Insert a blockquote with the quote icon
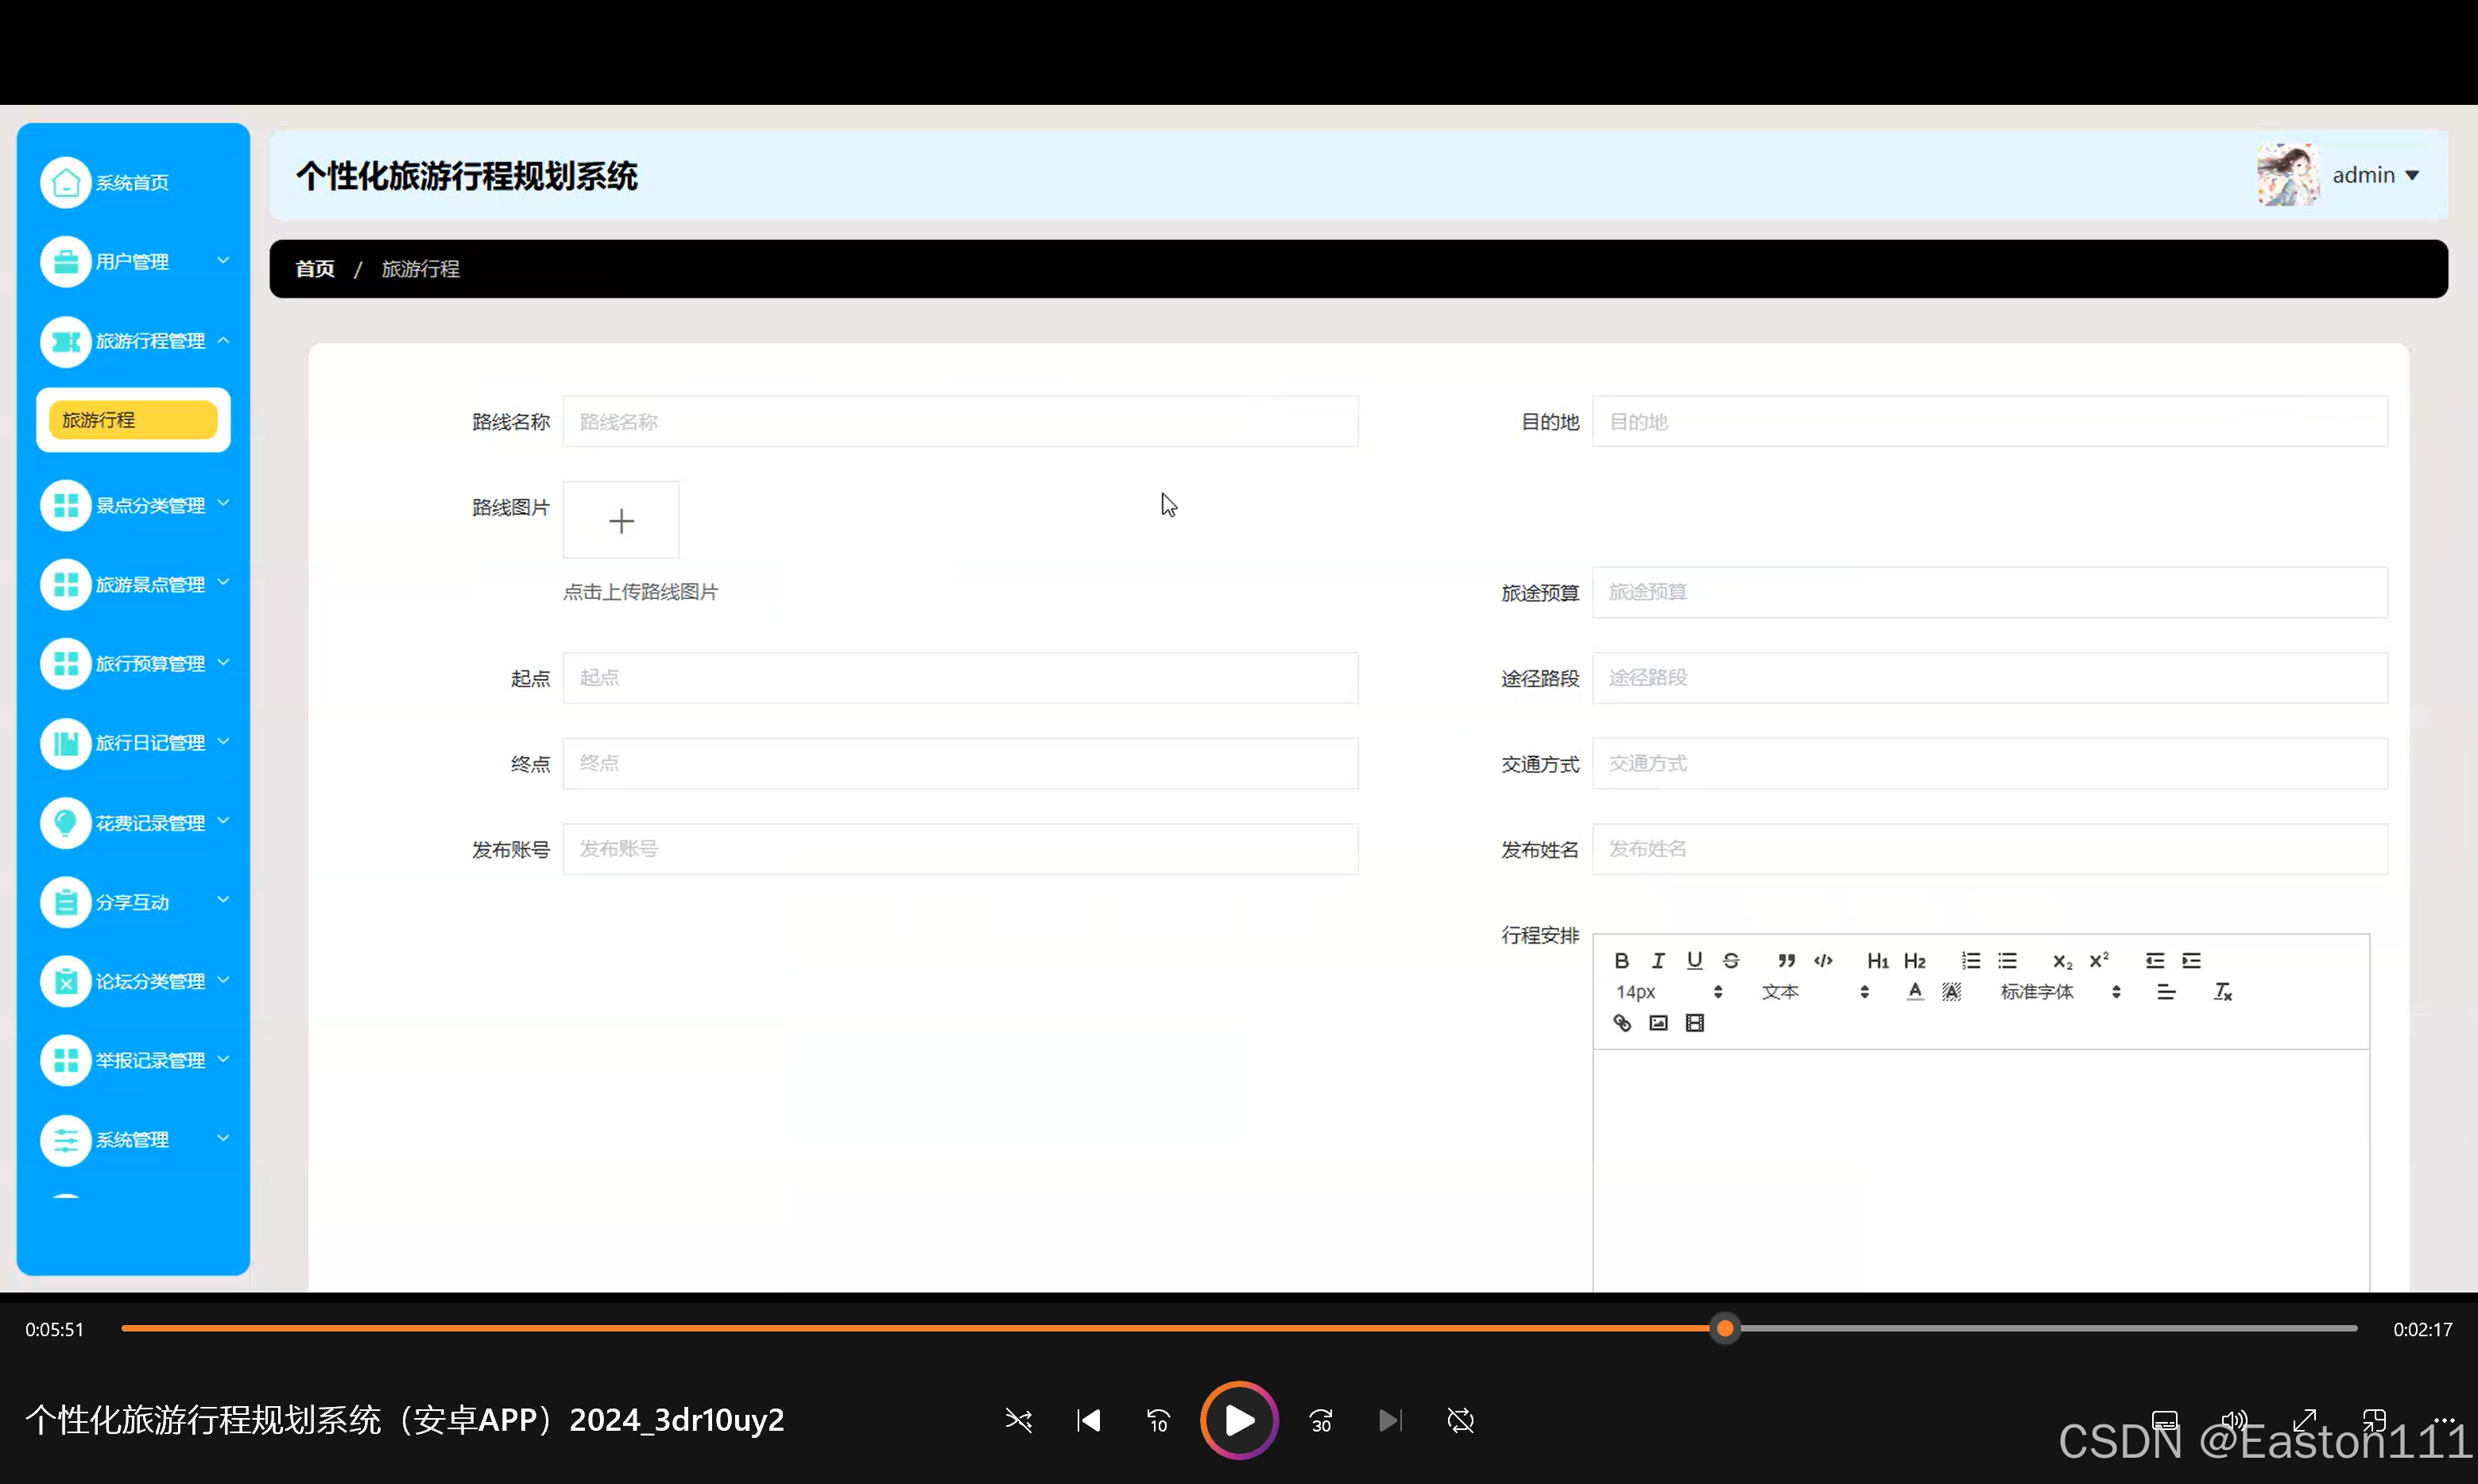Viewport: 2478px width, 1484px height. pos(1786,961)
